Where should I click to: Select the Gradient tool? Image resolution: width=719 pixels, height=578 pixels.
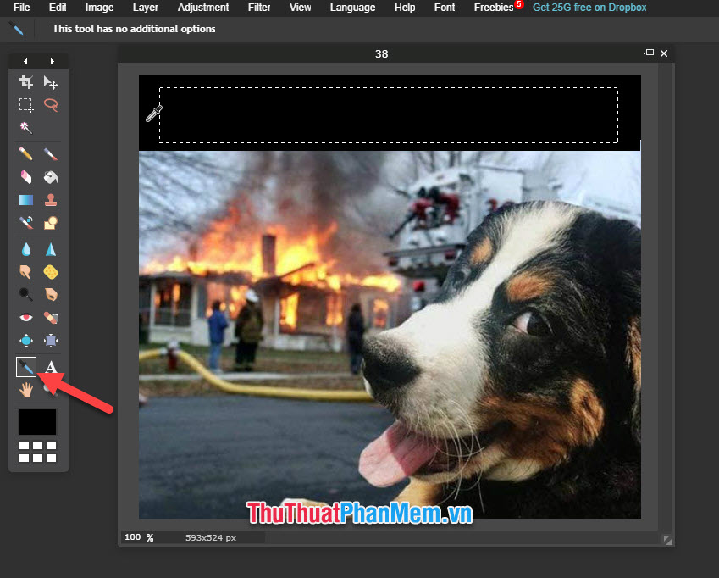(26, 199)
